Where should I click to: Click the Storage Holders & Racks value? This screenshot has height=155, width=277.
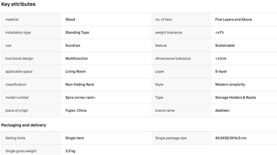(235, 98)
